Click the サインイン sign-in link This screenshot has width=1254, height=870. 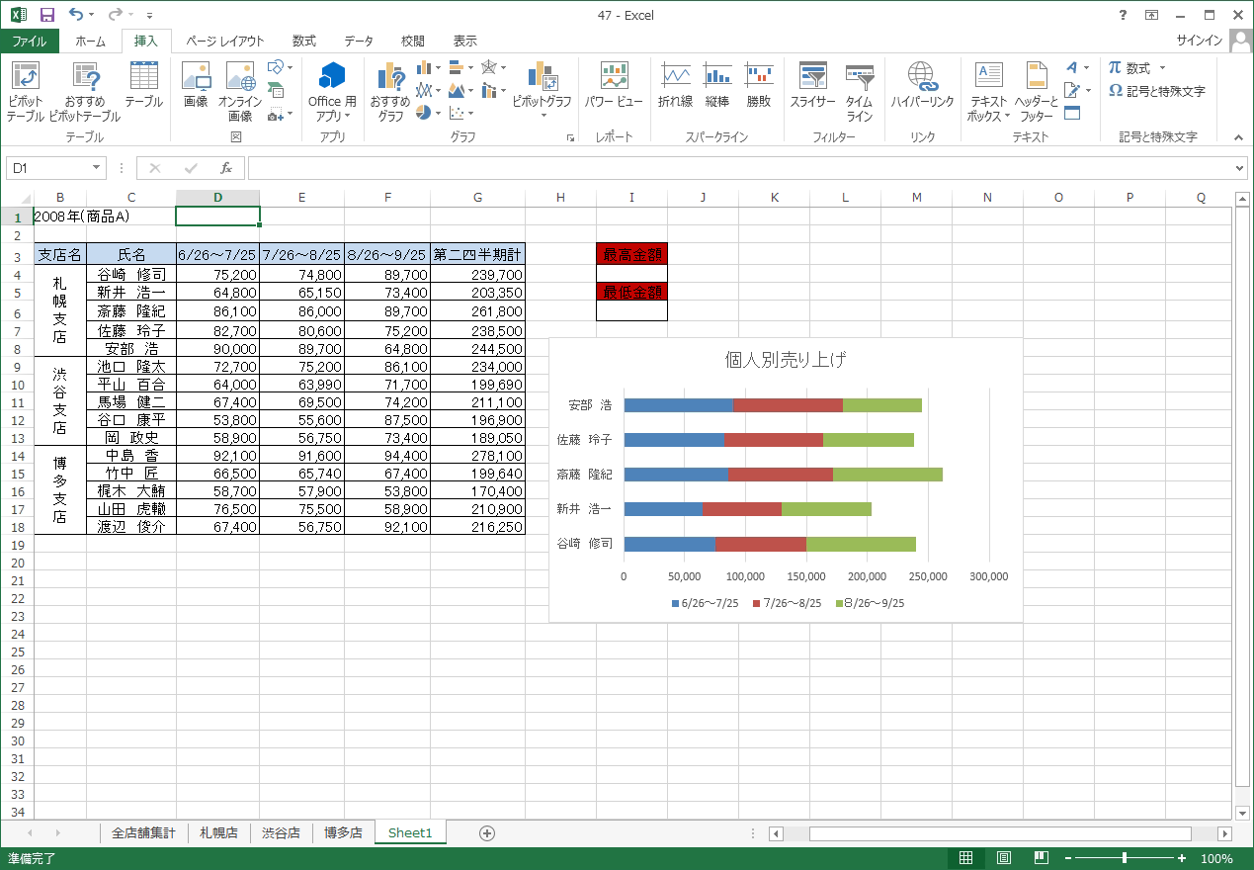click(x=1199, y=41)
